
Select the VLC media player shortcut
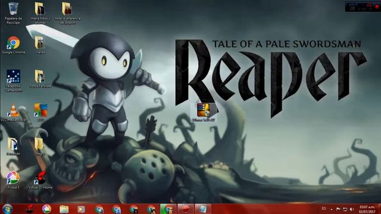pyautogui.click(x=13, y=113)
